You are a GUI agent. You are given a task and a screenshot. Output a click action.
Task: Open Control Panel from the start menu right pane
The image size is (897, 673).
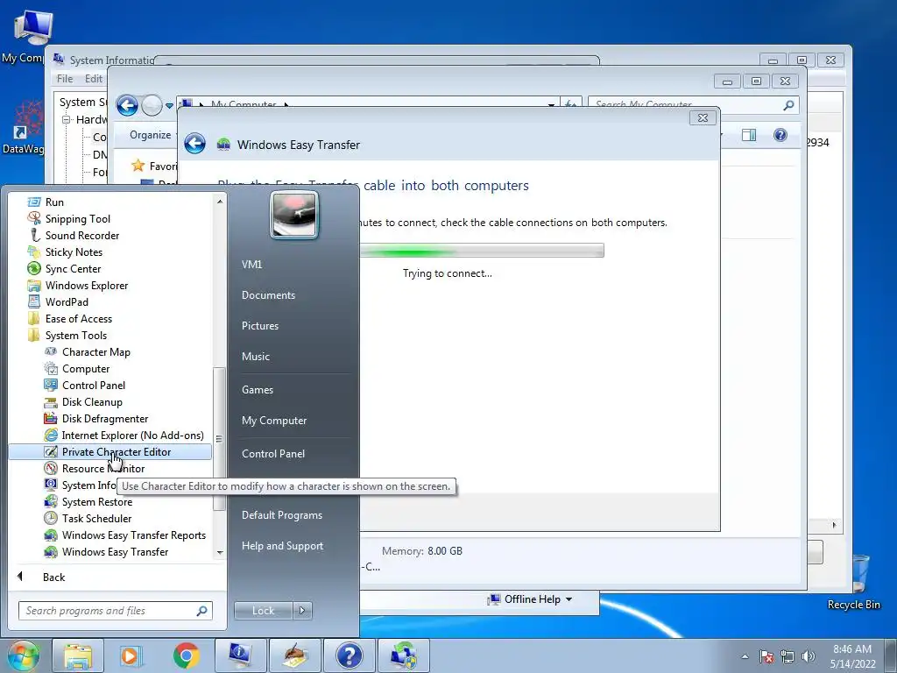coord(273,454)
